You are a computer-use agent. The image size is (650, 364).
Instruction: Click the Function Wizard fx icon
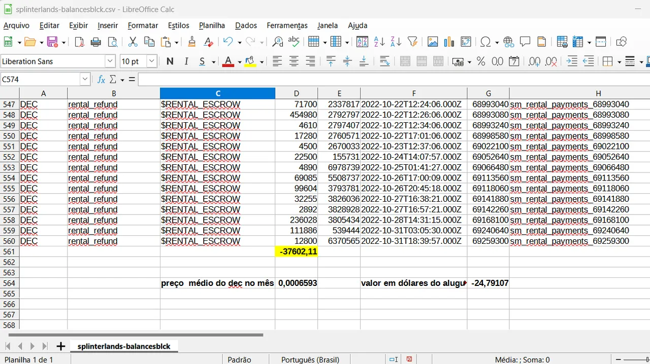(x=101, y=80)
